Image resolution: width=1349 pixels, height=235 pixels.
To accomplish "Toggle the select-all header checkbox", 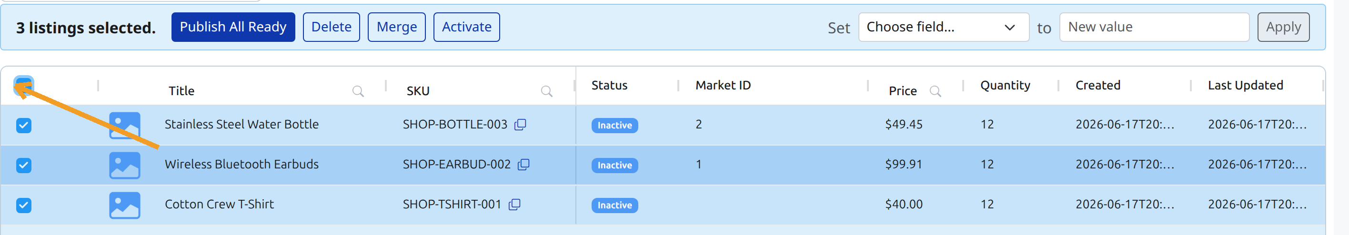I will pos(23,85).
